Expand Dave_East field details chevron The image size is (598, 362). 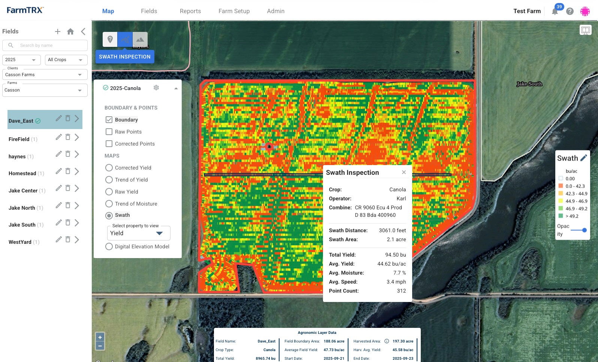point(77,119)
